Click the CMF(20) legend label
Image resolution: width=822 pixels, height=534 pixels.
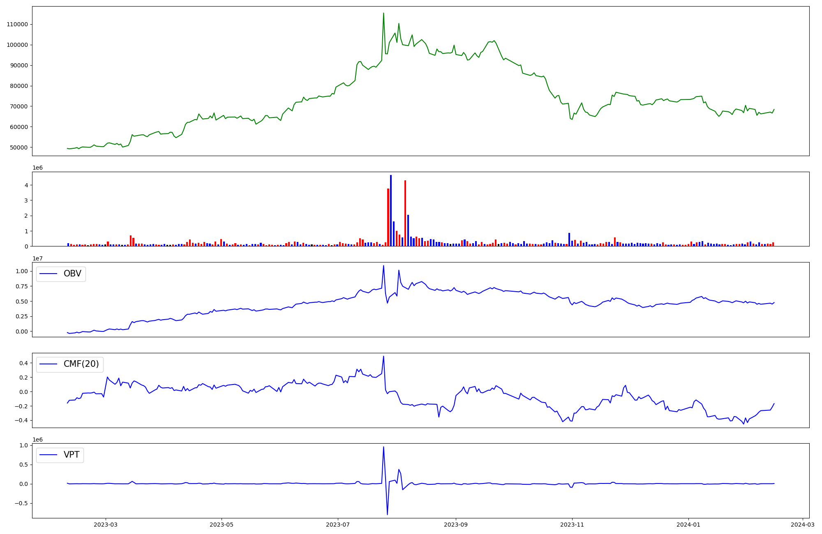pos(81,364)
